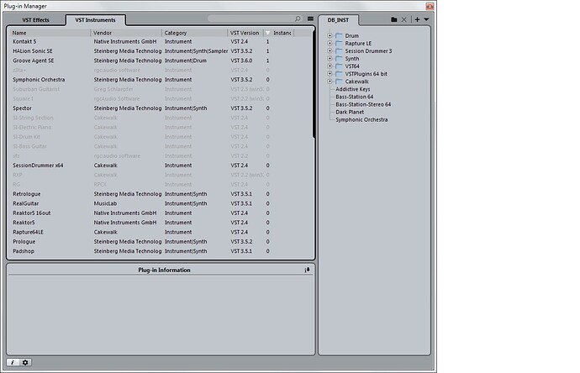Viewport: 580px width, 373px height.
Task: Select the Cakewalk folder icon
Action: [x=339, y=81]
